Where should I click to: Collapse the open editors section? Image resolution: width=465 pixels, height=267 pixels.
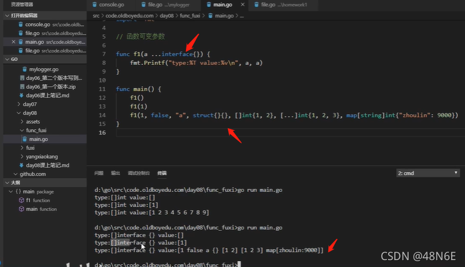(x=7, y=15)
